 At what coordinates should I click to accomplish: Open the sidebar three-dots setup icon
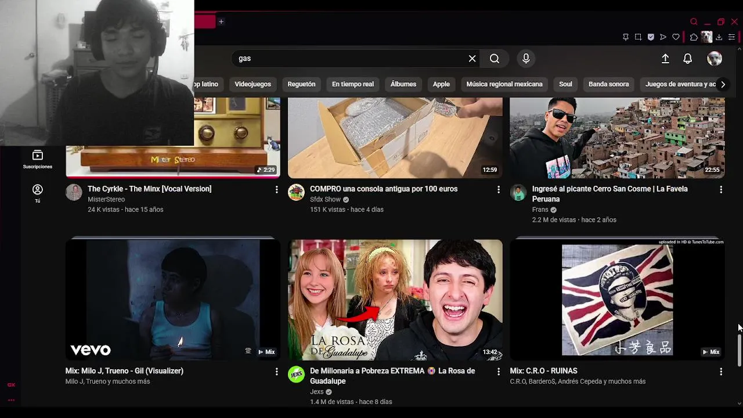[11, 400]
